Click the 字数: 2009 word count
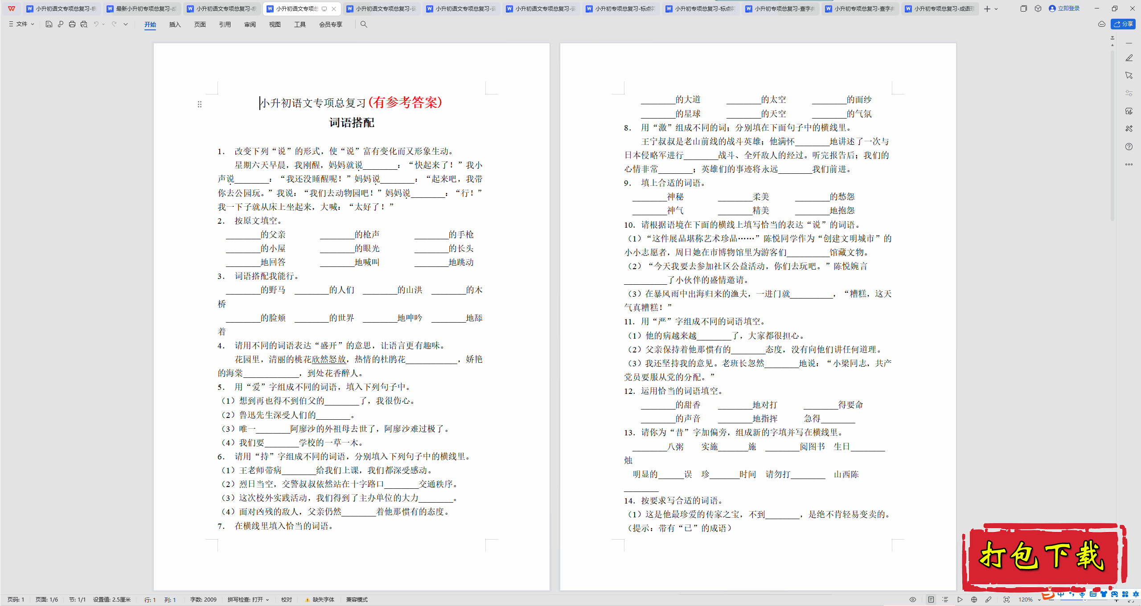1141x606 pixels. pos(203,600)
